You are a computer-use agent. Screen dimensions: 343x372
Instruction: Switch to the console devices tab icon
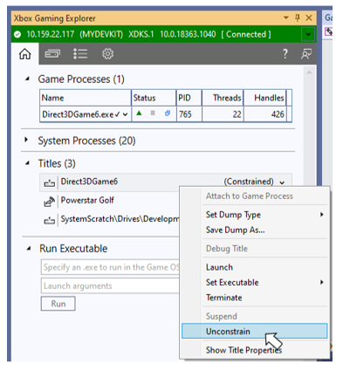point(52,54)
